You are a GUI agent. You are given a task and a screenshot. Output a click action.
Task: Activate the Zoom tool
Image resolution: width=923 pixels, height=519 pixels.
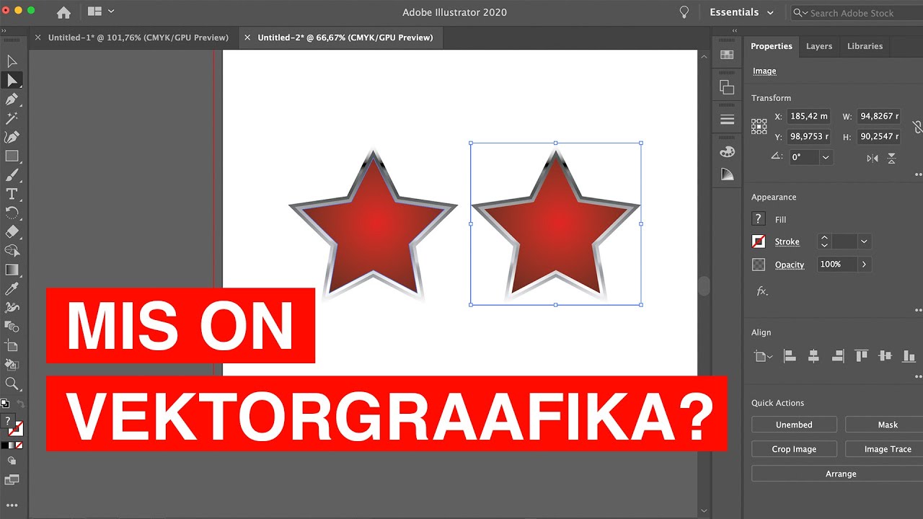12,383
